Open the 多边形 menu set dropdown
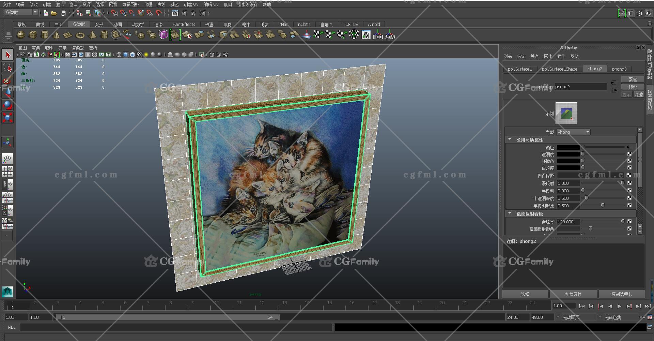 click(21, 12)
